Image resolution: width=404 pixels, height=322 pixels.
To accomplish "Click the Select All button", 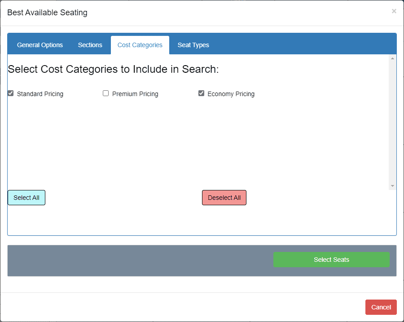I will [26, 198].
